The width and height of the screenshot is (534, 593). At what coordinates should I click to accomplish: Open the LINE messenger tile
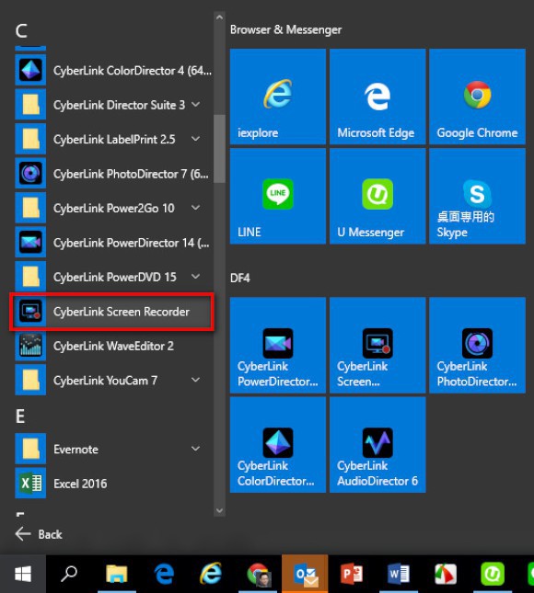point(278,196)
